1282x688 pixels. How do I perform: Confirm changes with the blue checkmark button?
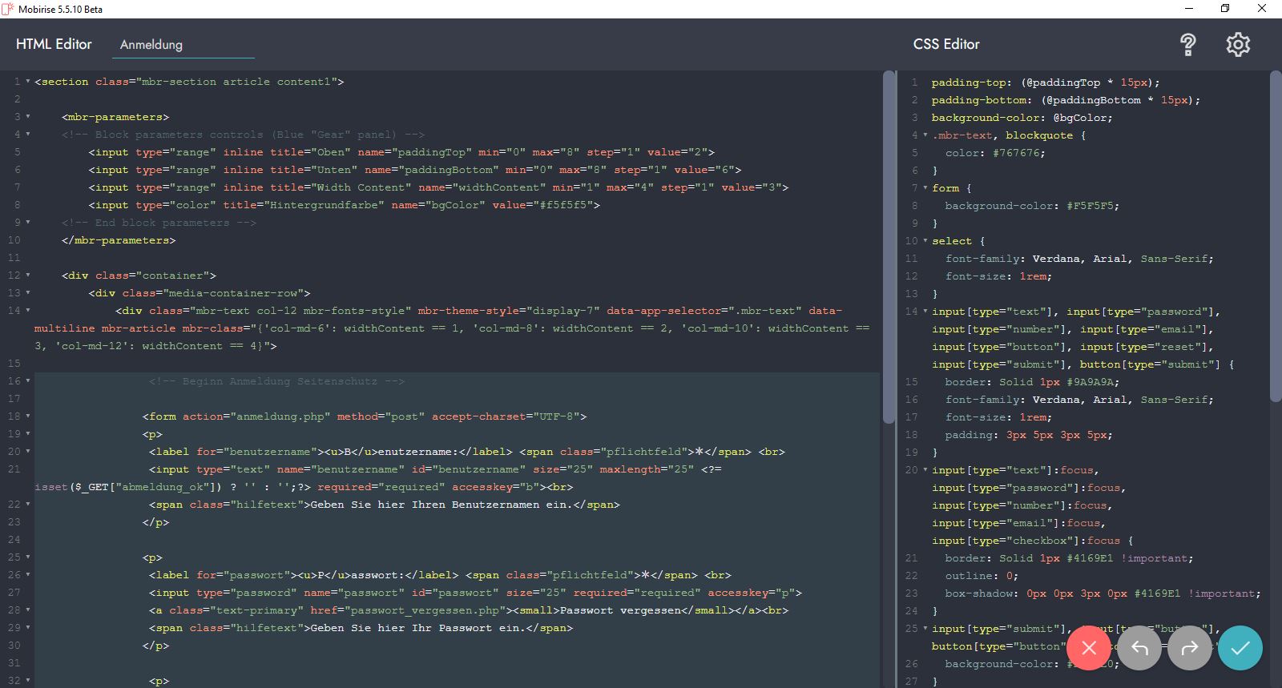1240,648
